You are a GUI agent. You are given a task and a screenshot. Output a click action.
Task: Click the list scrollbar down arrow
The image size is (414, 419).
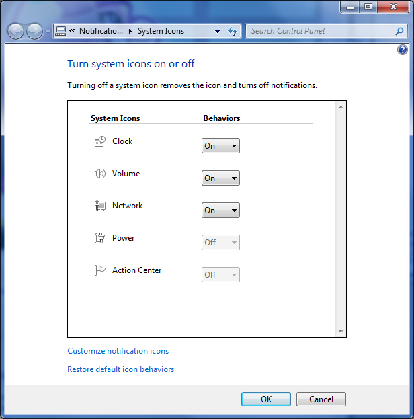341,332
